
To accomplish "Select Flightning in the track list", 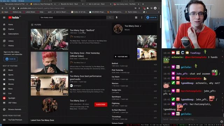I will [x=134, y=104].
